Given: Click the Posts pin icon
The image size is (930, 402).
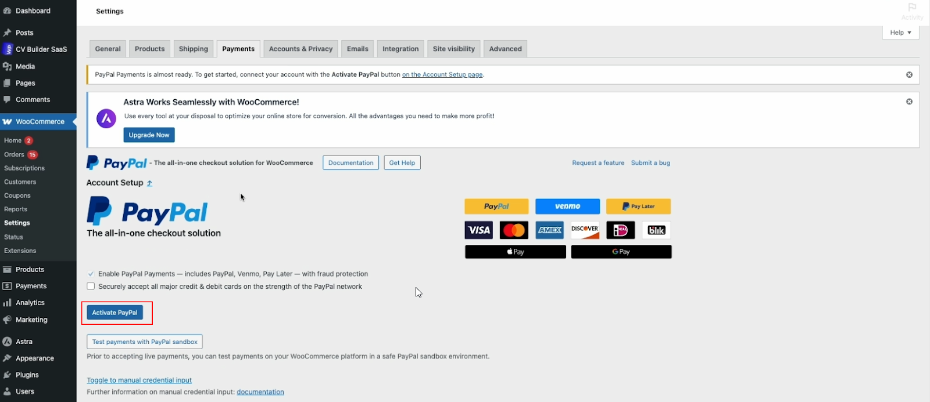Looking at the screenshot, I should [7, 32].
